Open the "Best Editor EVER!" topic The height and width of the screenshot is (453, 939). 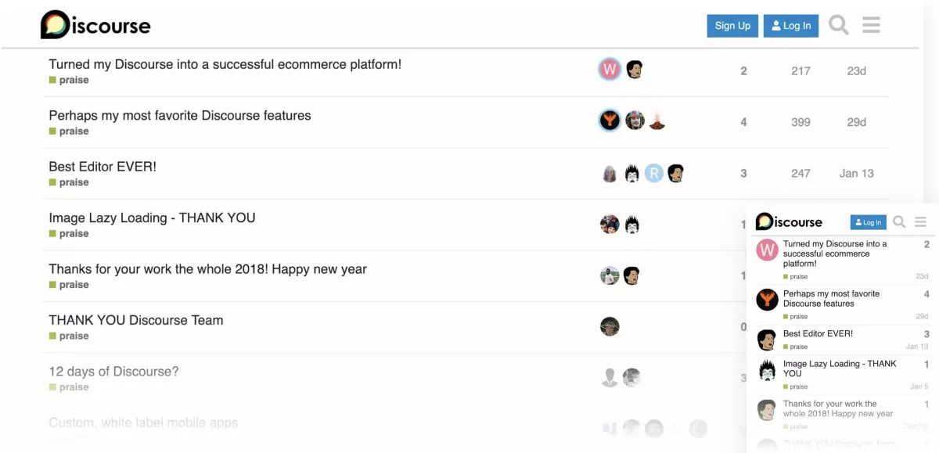click(103, 167)
